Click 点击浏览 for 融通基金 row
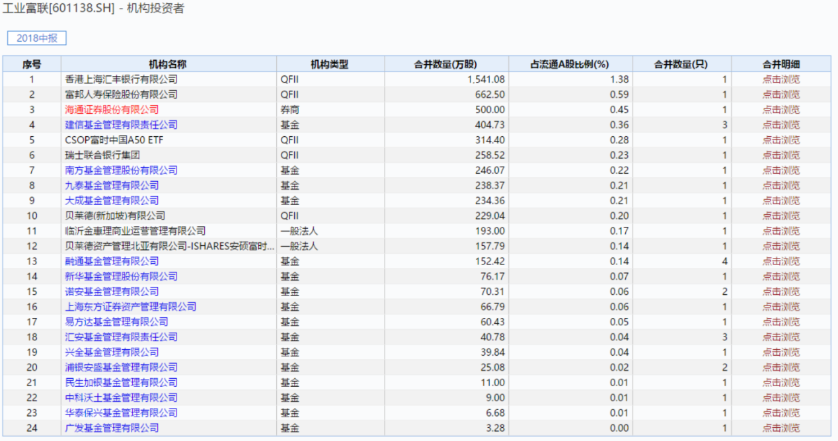This screenshot has width=838, height=441. click(781, 261)
